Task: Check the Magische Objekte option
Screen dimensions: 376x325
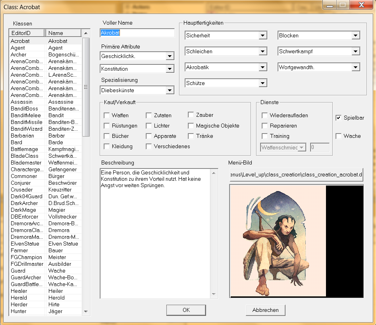Action: tap(191, 126)
